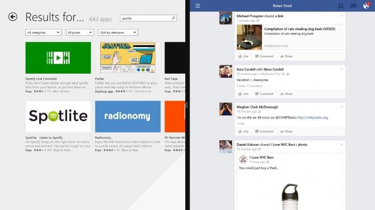
Task: Expand options arrow on Daniel Eckman's post
Action: pos(341,144)
